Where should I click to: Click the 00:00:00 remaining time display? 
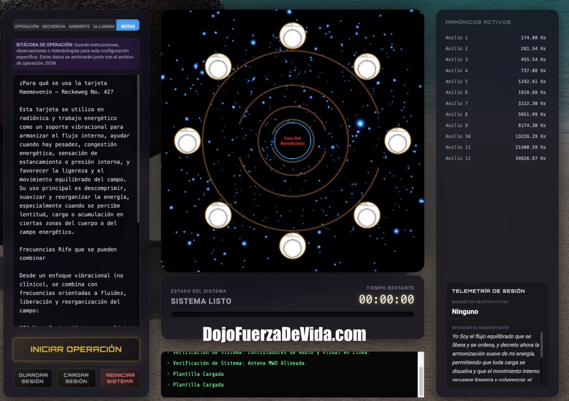point(386,300)
